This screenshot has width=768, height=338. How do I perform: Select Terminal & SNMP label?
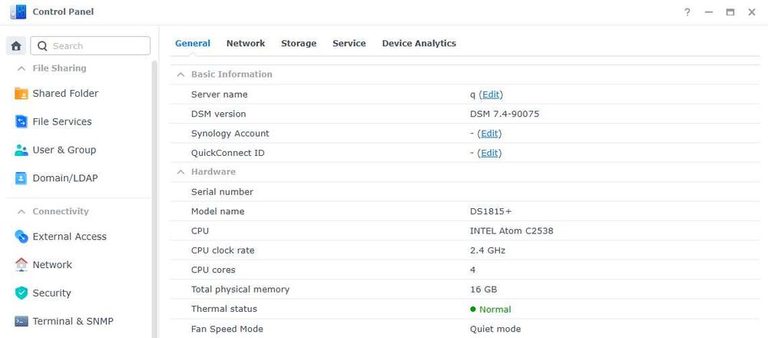pos(73,321)
